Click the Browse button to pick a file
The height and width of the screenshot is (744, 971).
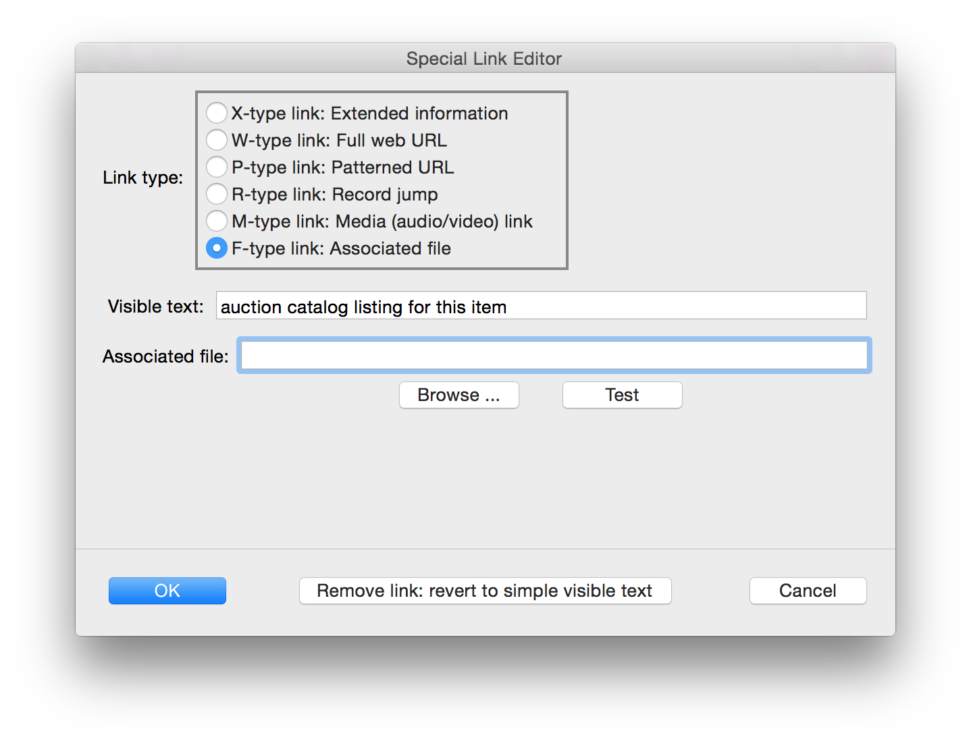click(x=458, y=394)
